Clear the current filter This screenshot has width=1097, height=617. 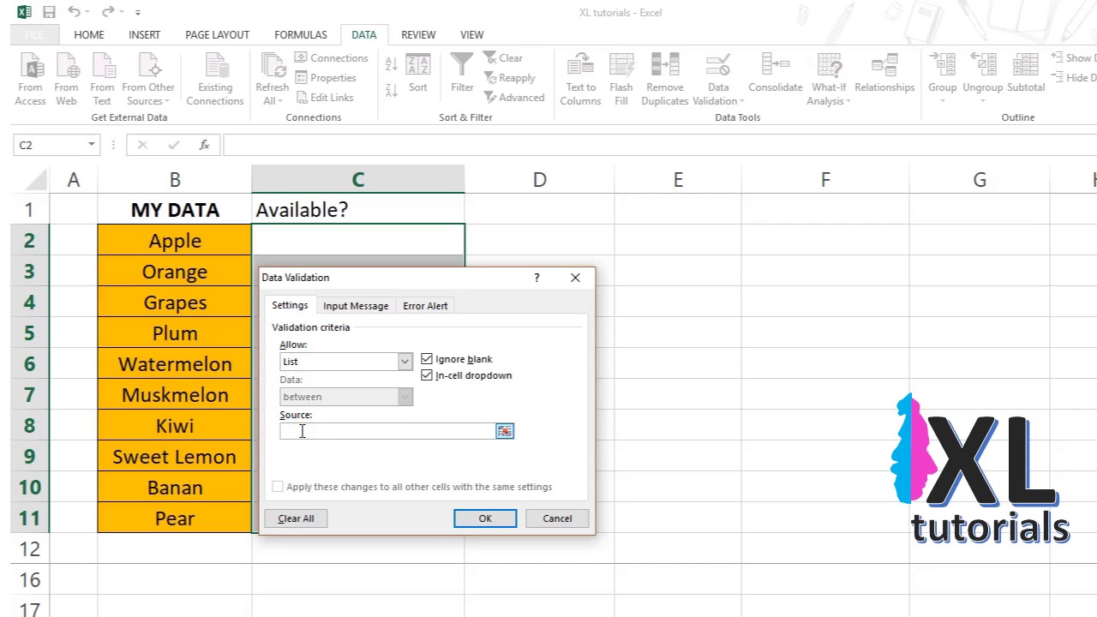coord(503,58)
